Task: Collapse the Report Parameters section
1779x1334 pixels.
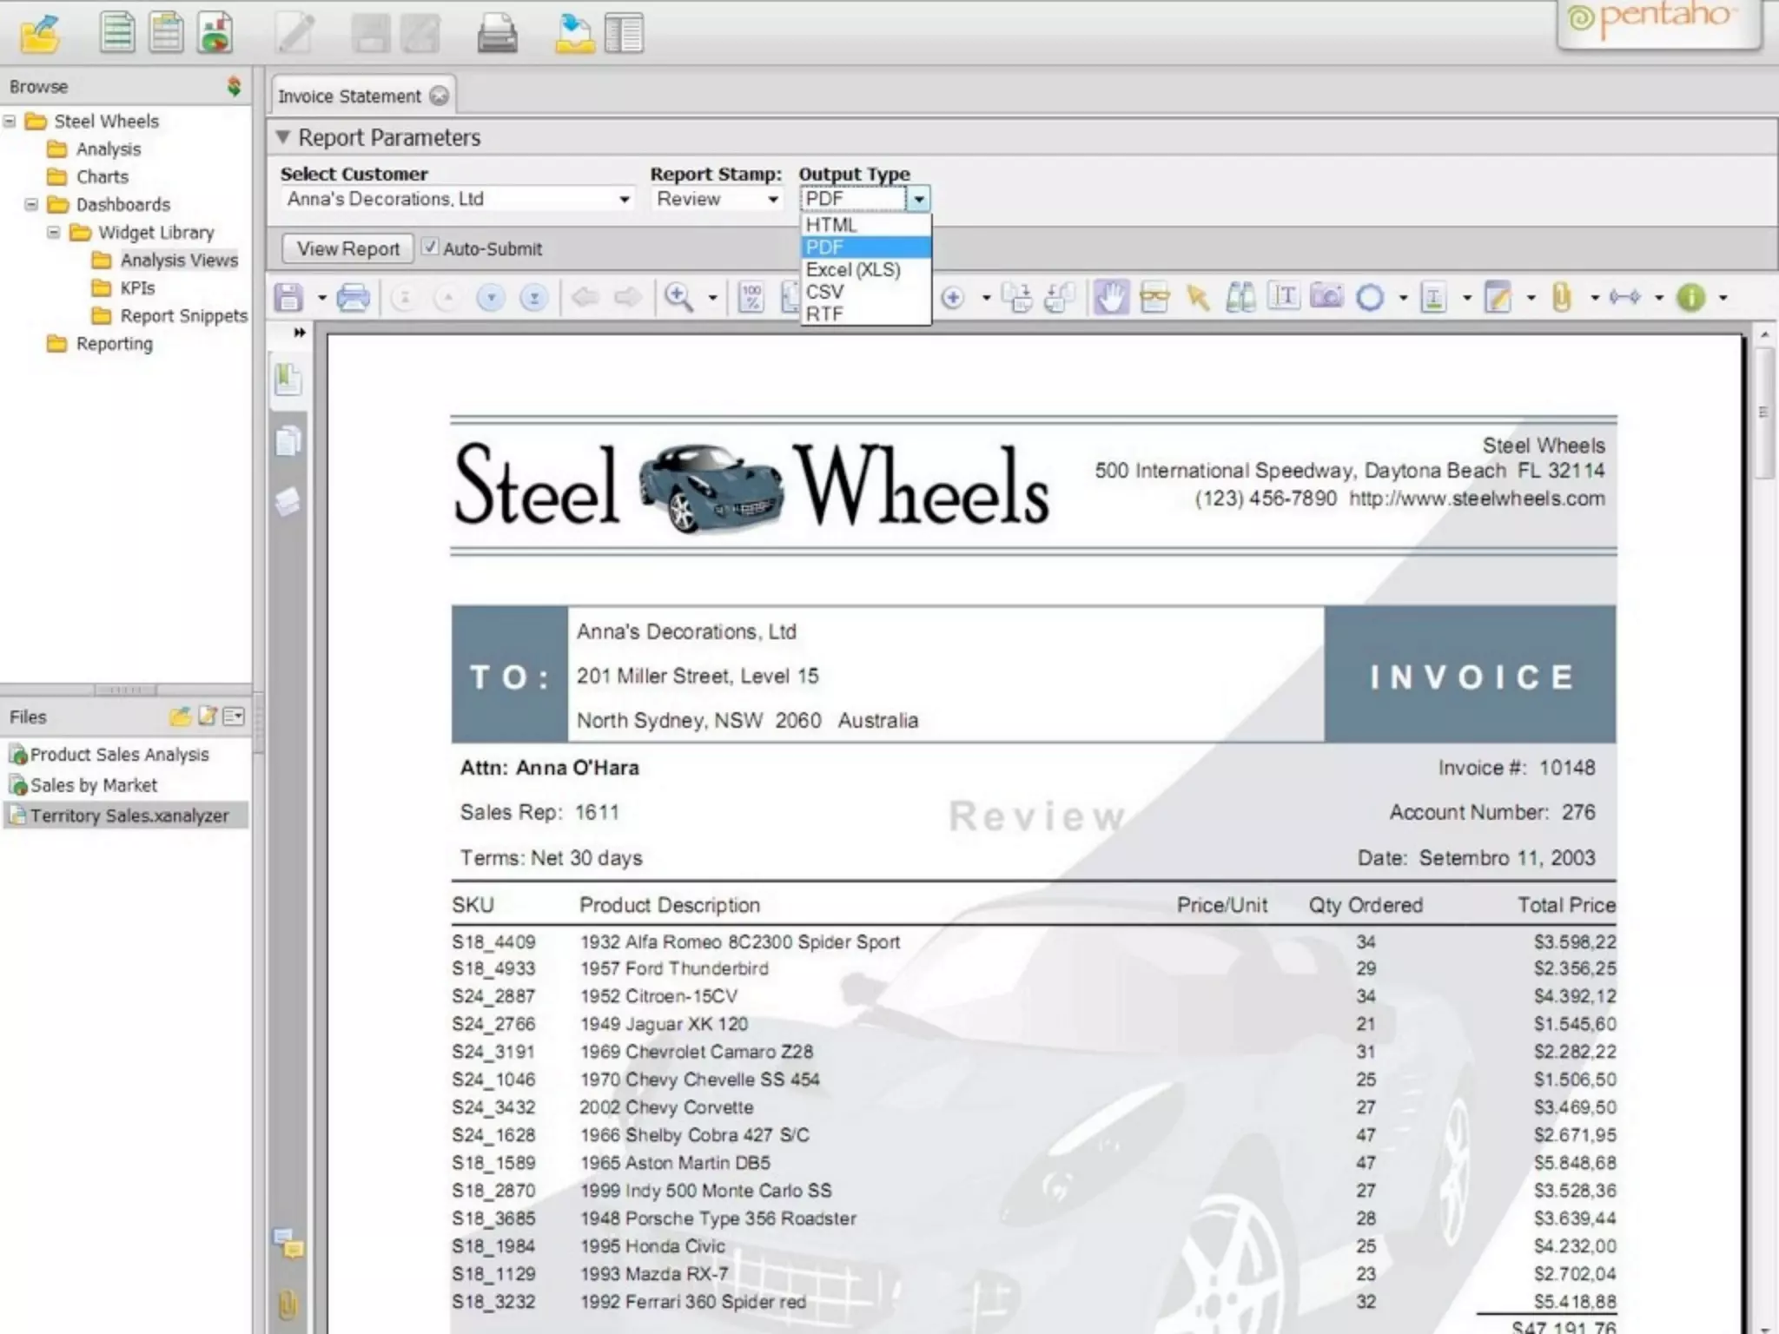Action: tap(282, 137)
